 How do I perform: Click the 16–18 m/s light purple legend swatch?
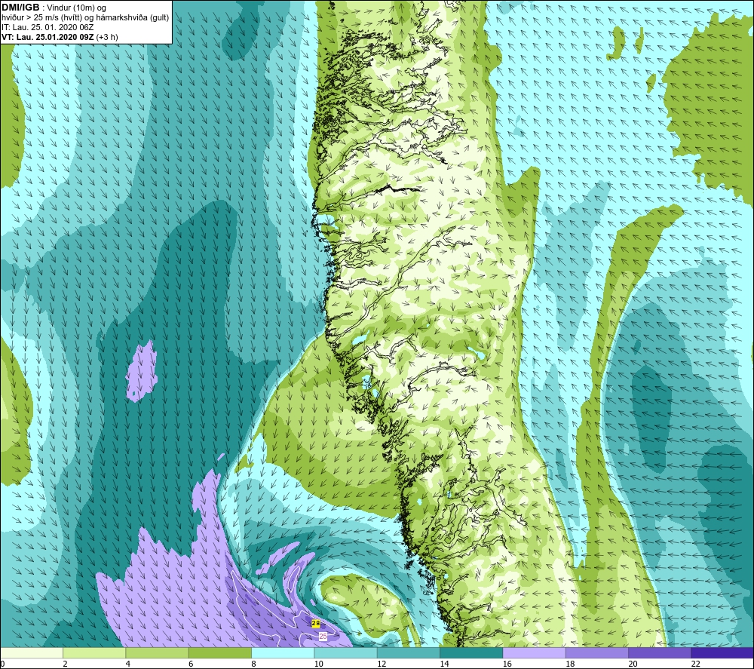pyautogui.click(x=534, y=653)
